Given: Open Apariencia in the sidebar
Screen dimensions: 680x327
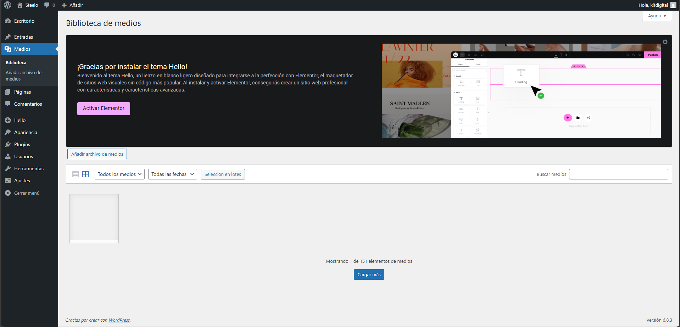Looking at the screenshot, I should click(x=26, y=132).
